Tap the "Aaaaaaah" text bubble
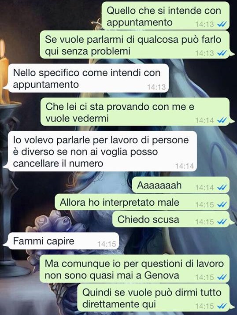 click(x=181, y=185)
